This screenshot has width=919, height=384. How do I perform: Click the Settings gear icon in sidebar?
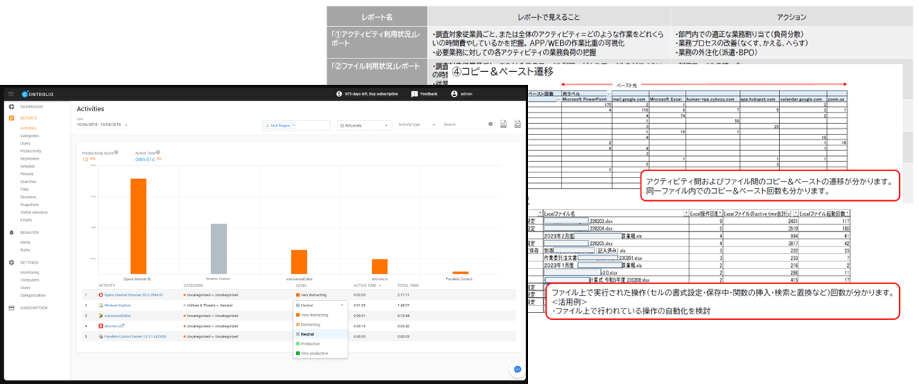[x=11, y=263]
